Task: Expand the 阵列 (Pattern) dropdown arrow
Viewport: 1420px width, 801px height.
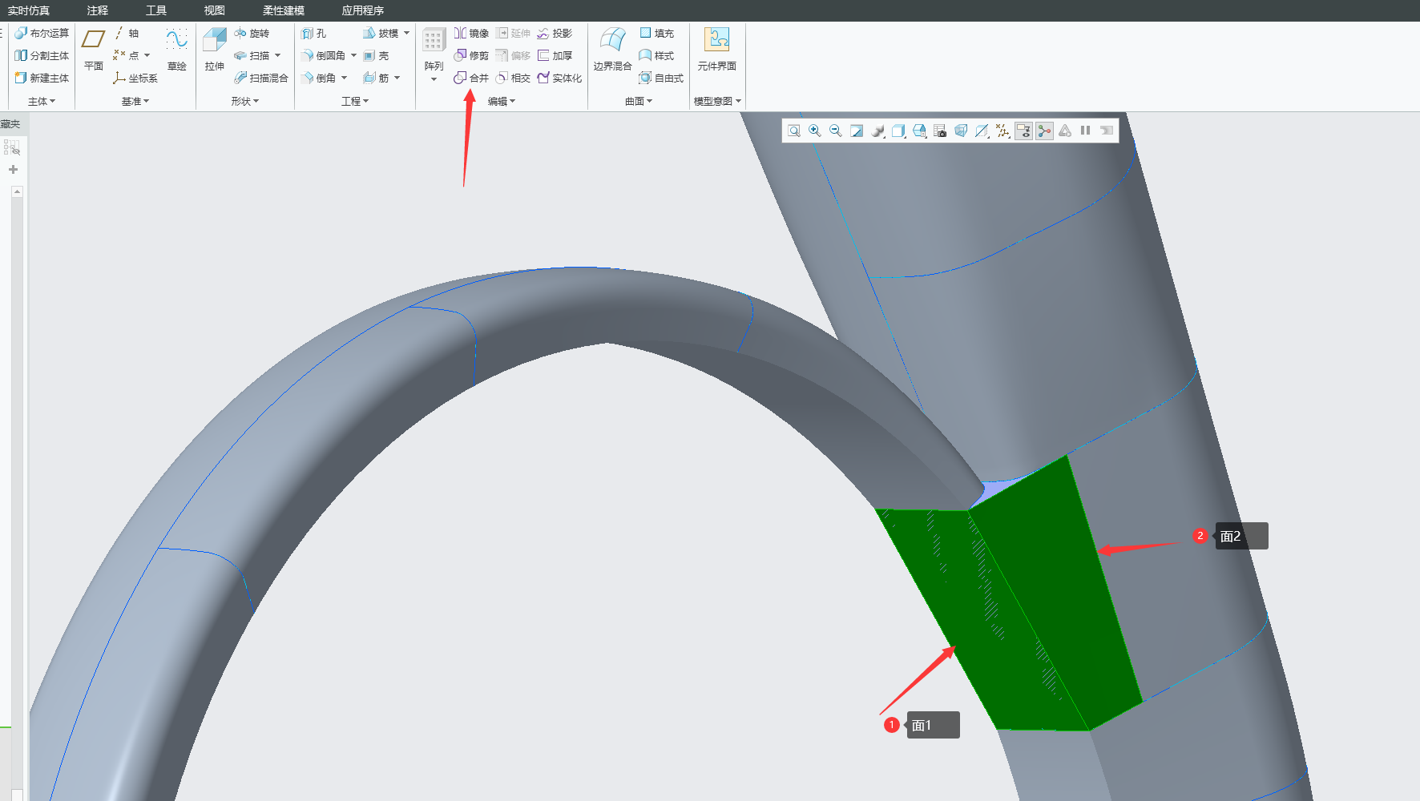Action: pos(434,79)
